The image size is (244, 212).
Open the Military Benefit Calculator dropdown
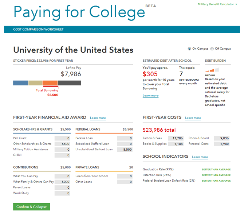pos(217,4)
